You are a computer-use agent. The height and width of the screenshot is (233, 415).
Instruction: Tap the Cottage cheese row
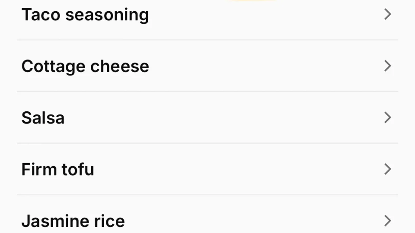207,66
